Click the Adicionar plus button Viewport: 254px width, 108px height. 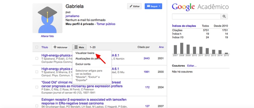pos(60,47)
